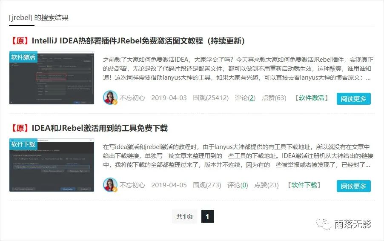Click the view count 围观(25412)
Image resolution: width=384 pixels, height=241 pixels.
(x=211, y=98)
